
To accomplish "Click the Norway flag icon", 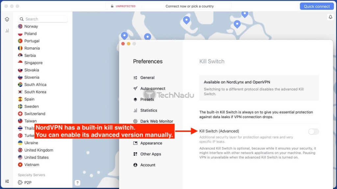I will pos(20,26).
